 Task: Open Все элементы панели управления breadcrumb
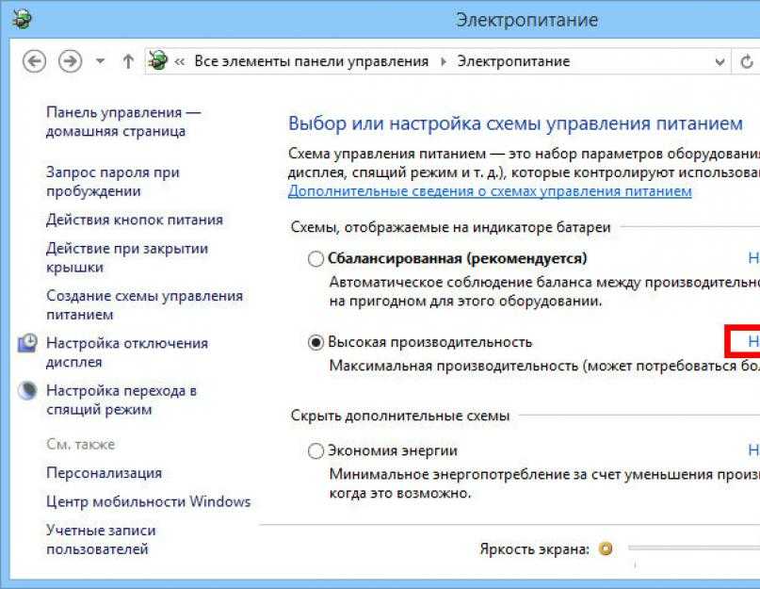tap(311, 61)
